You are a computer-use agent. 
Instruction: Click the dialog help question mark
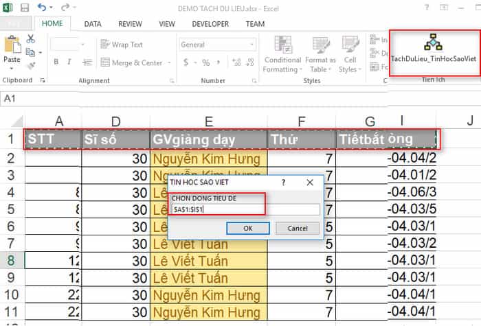point(283,183)
